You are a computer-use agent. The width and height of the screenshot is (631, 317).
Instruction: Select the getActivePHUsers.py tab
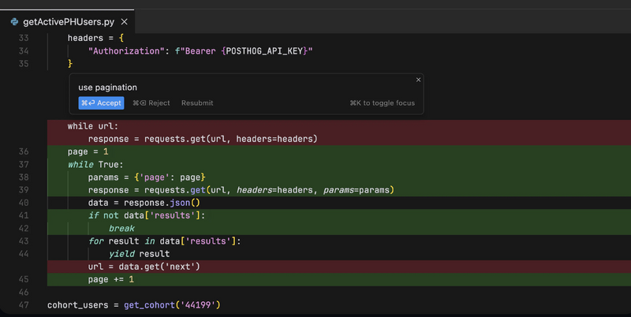pos(67,22)
